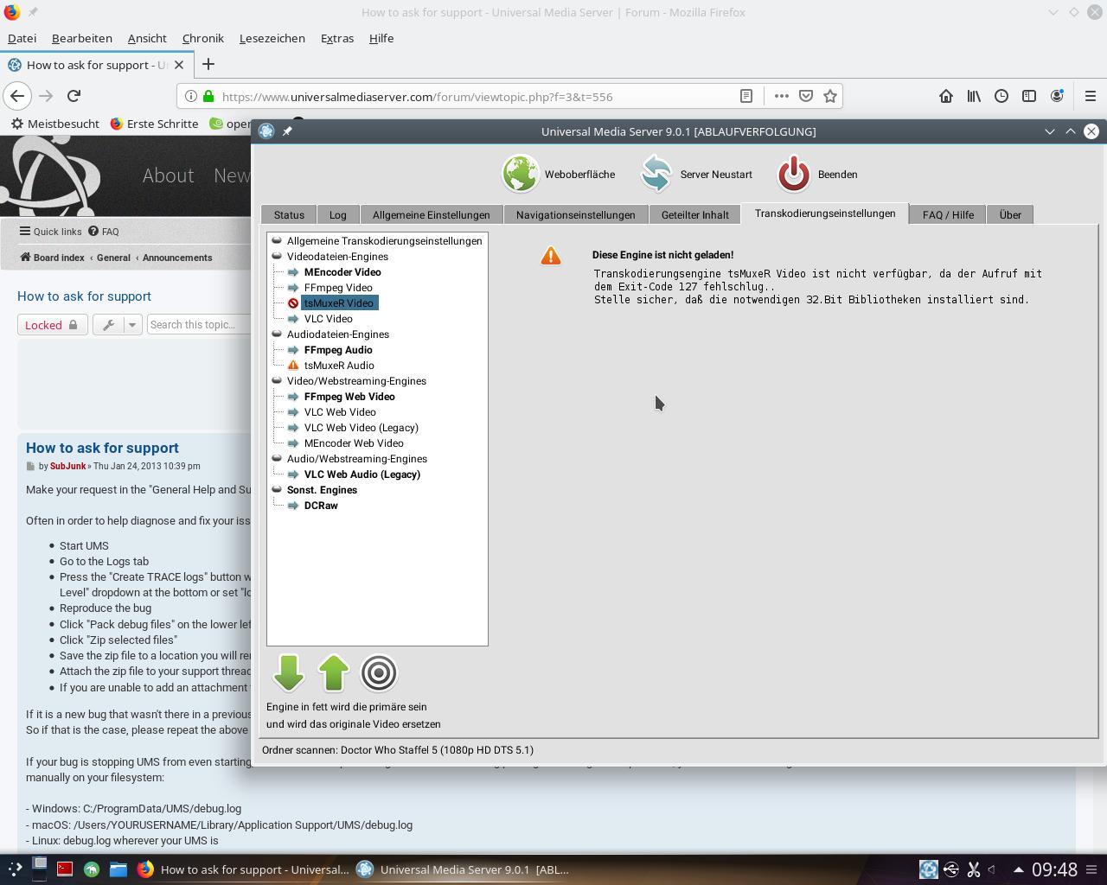The height and width of the screenshot is (885, 1107).
Task: Open Firefox library icon
Action: click(974, 96)
